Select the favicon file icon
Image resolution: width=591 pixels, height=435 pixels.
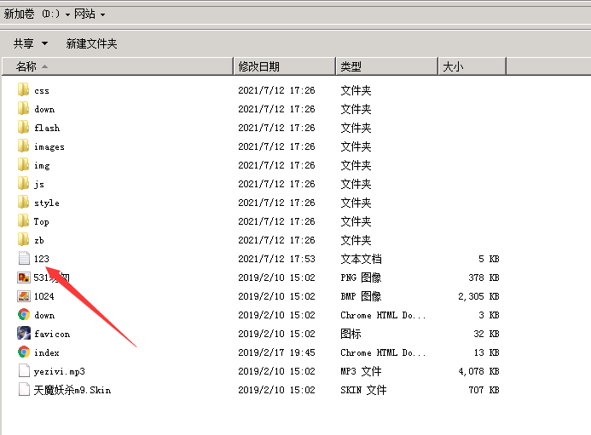tap(24, 333)
